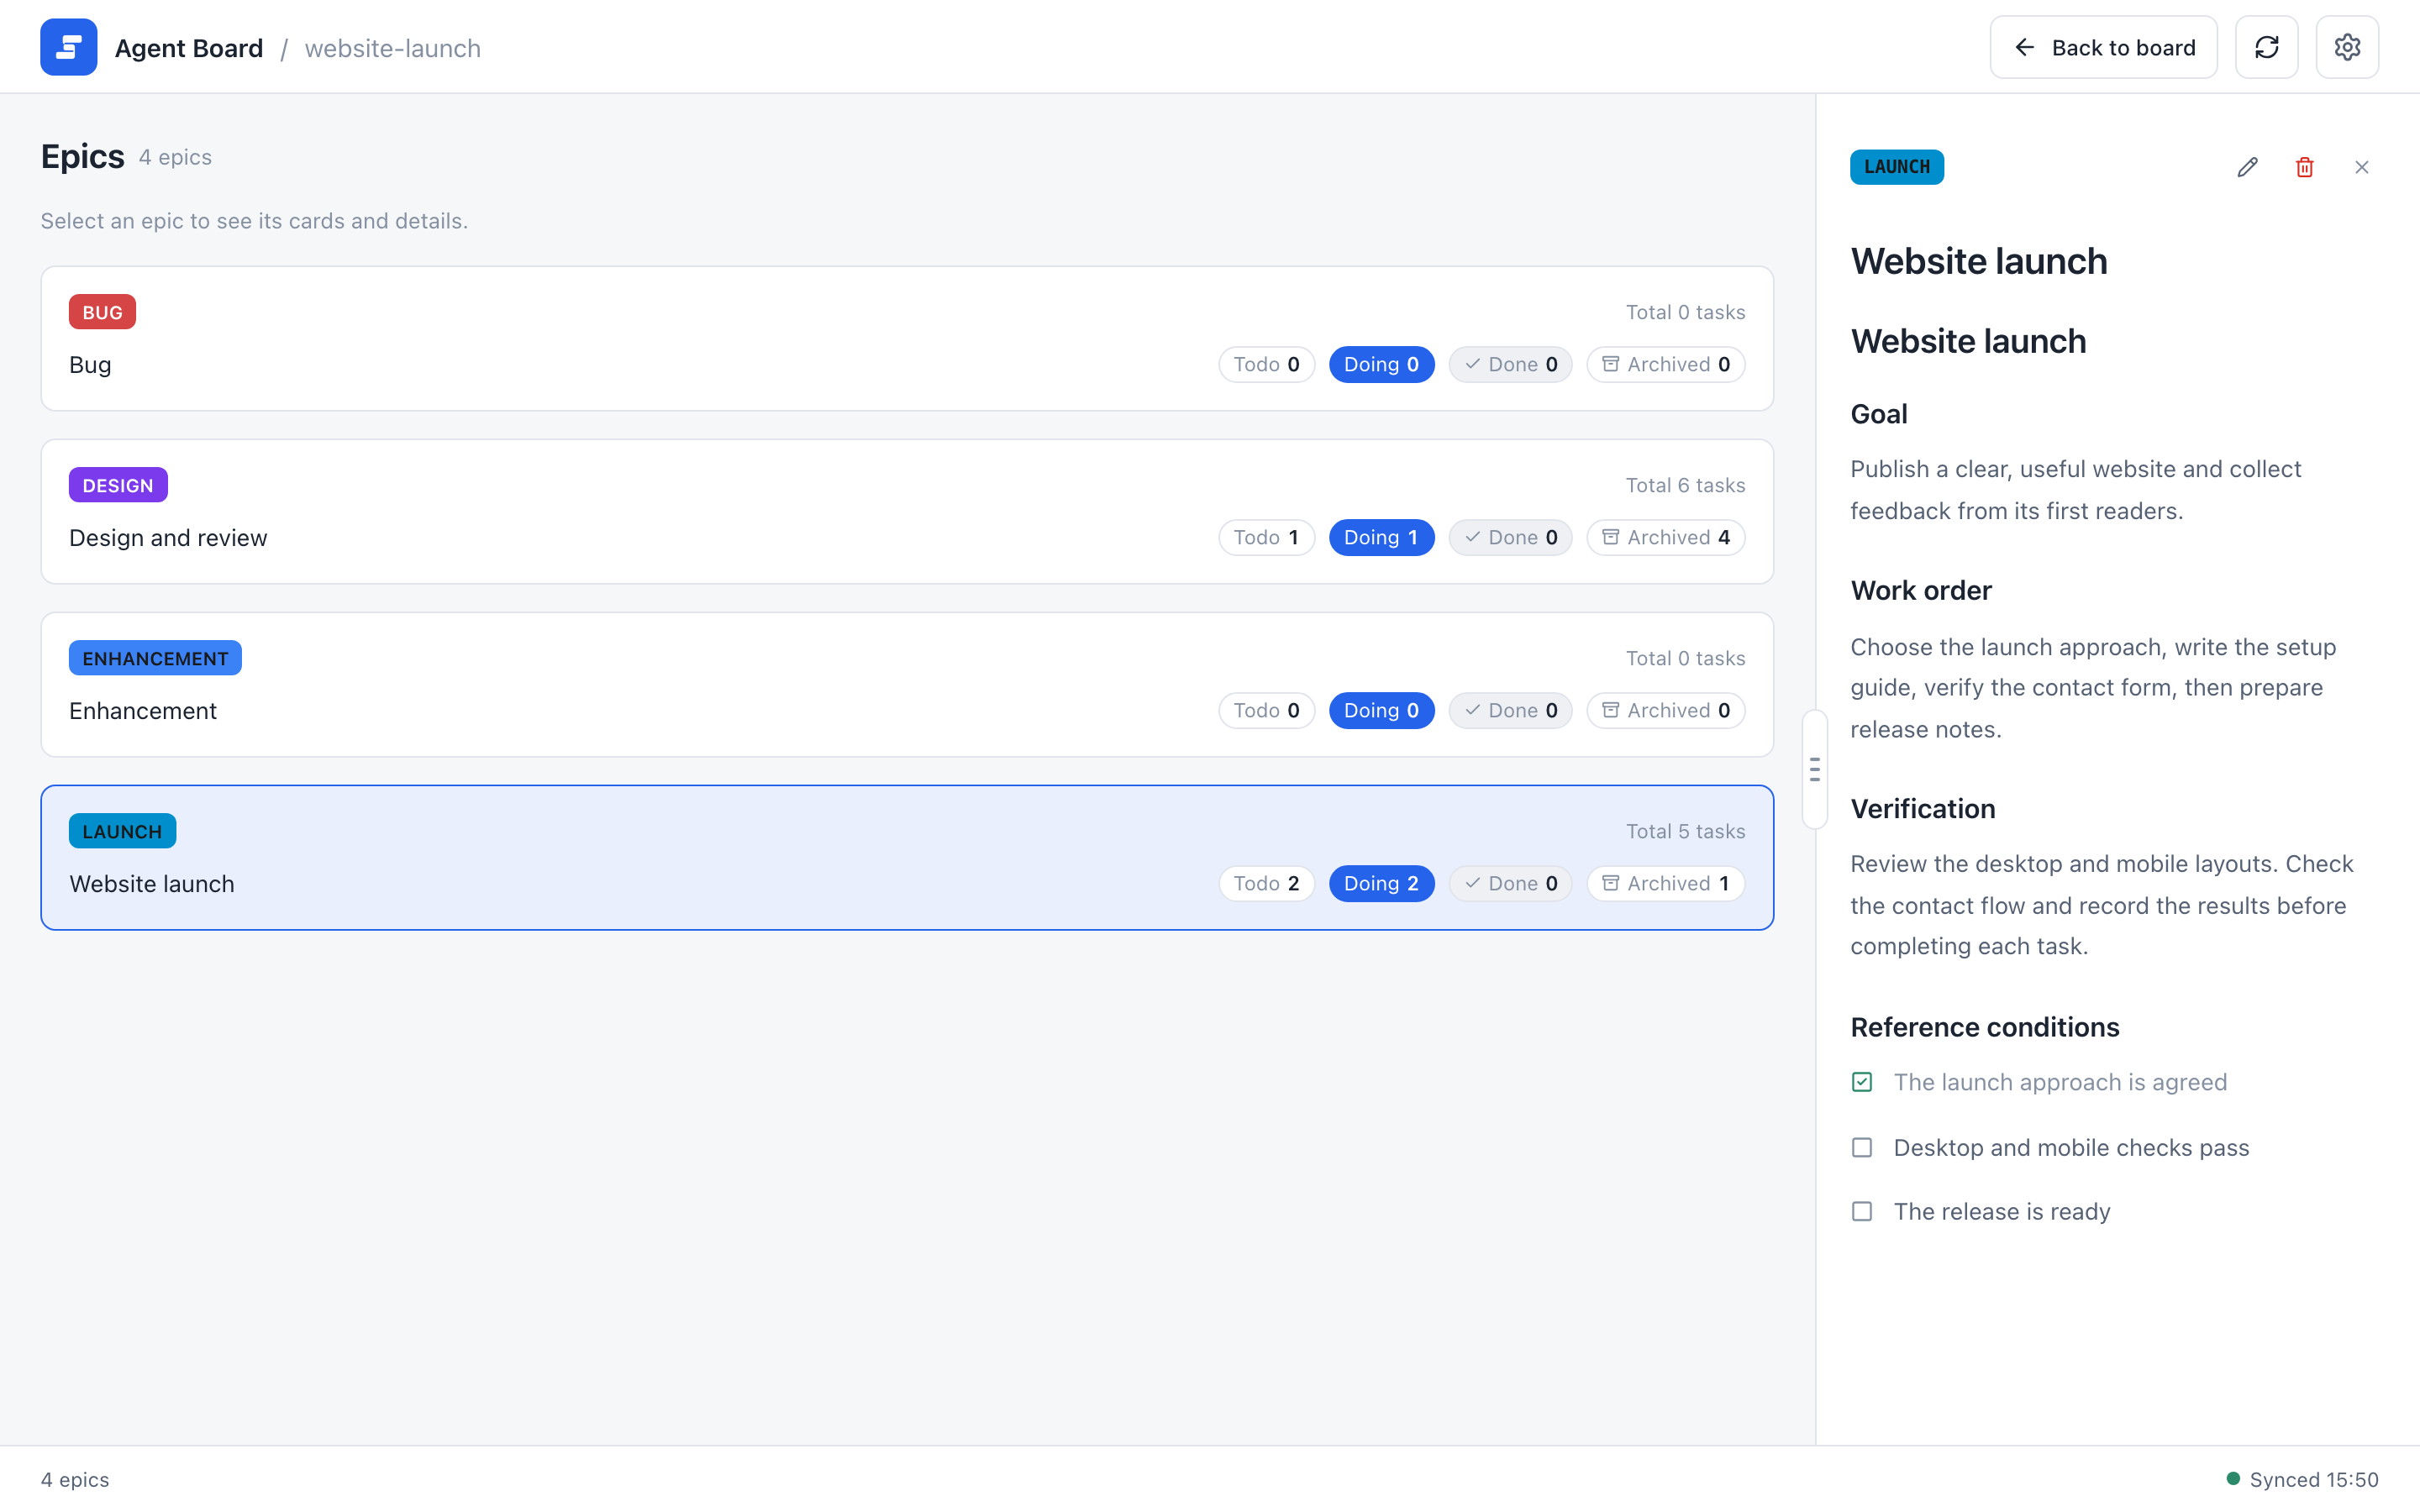
Task: Click the 'Reference conditions' heading
Action: [x=1984, y=1027]
